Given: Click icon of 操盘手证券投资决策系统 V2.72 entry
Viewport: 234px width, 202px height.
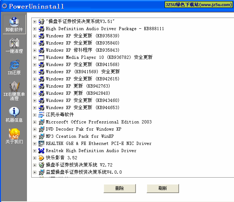Looking at the screenshot, I should pyautogui.click(x=41, y=165).
